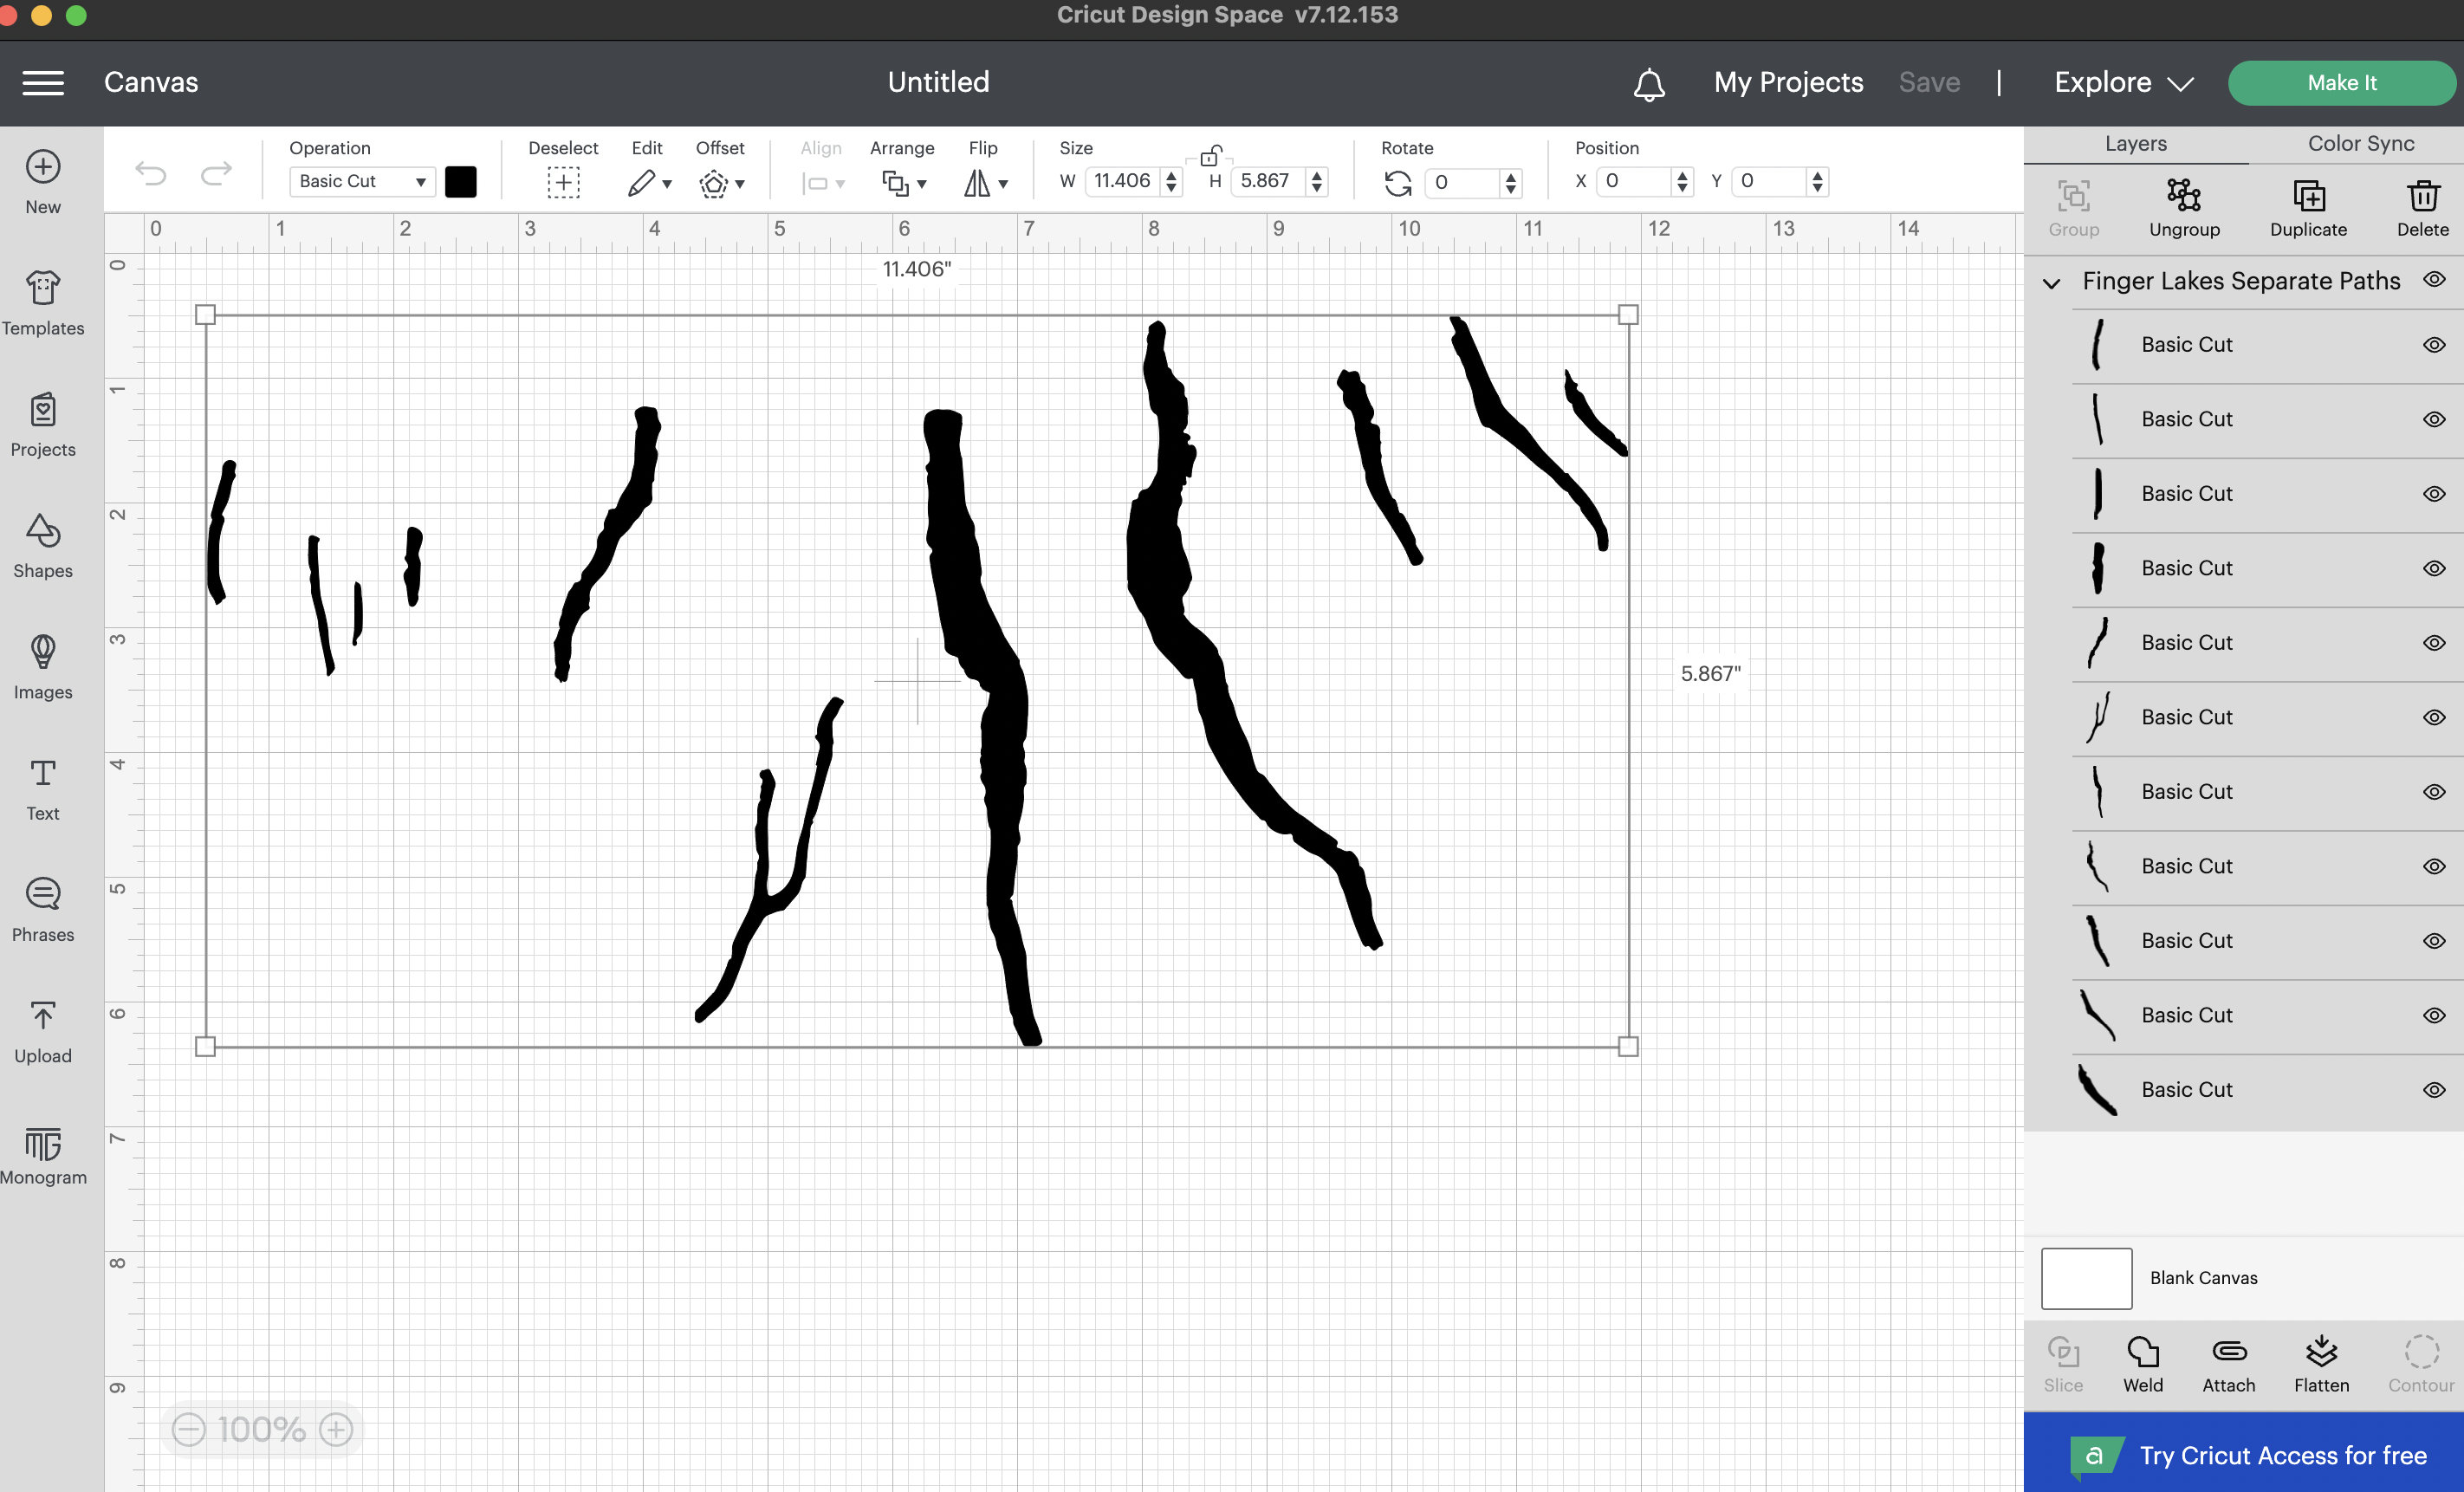Click the Canvas label

[151, 83]
